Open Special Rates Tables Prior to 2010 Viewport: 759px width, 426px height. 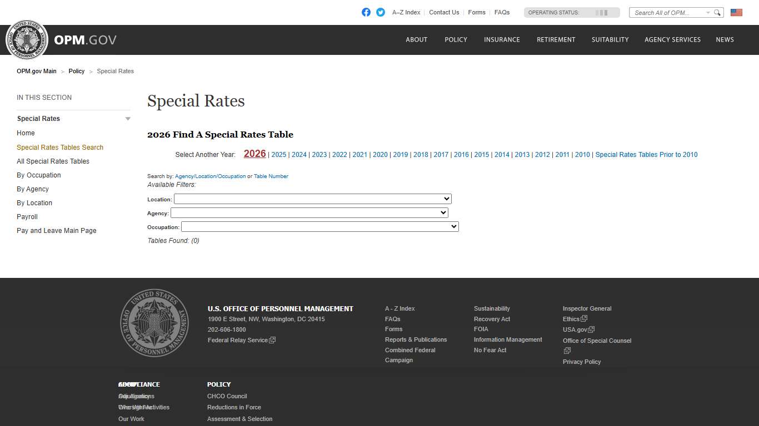click(646, 155)
